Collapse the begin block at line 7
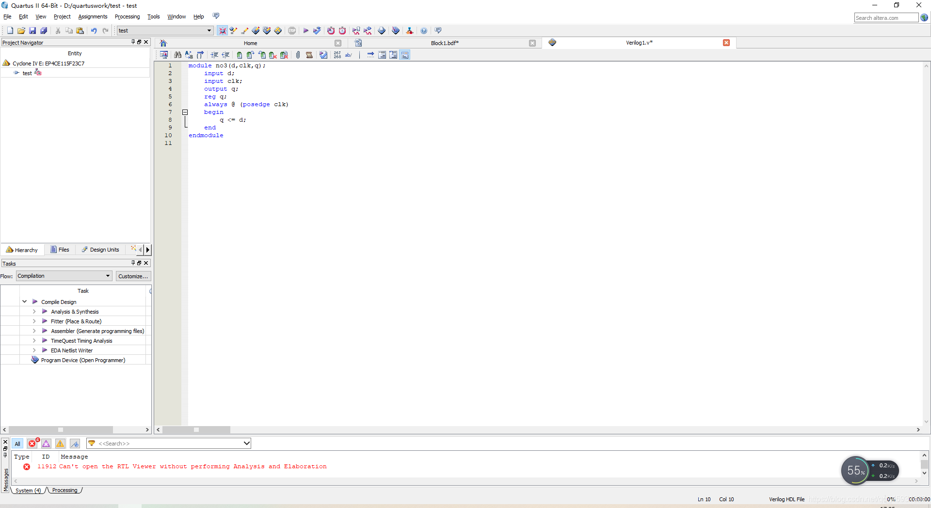Screen dimensions: 931x508 [x=185, y=112]
